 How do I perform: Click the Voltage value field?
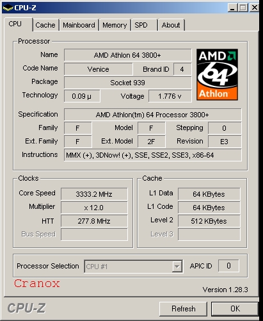click(x=170, y=96)
